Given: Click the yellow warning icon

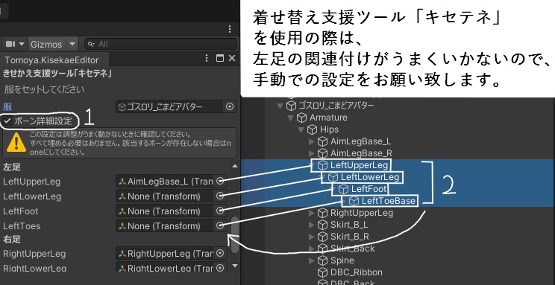Looking at the screenshot, I should [16, 143].
